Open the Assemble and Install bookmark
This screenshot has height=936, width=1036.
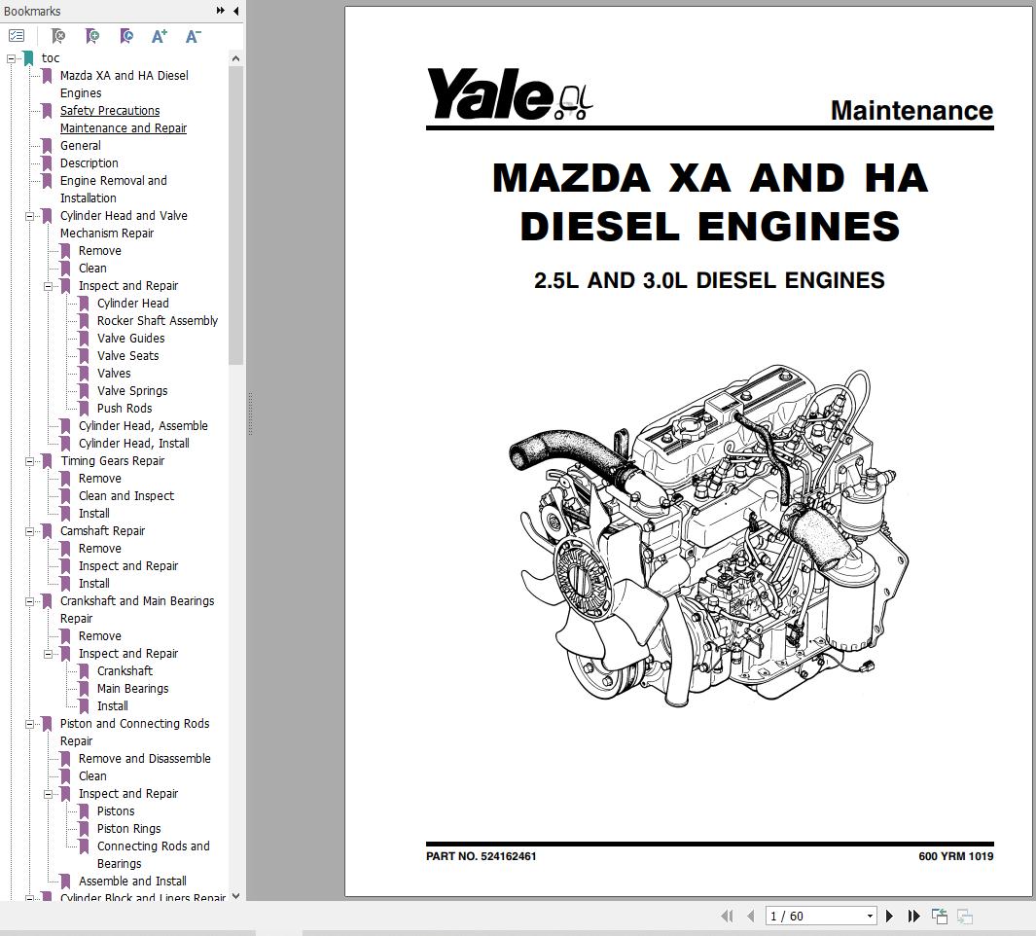click(x=132, y=882)
